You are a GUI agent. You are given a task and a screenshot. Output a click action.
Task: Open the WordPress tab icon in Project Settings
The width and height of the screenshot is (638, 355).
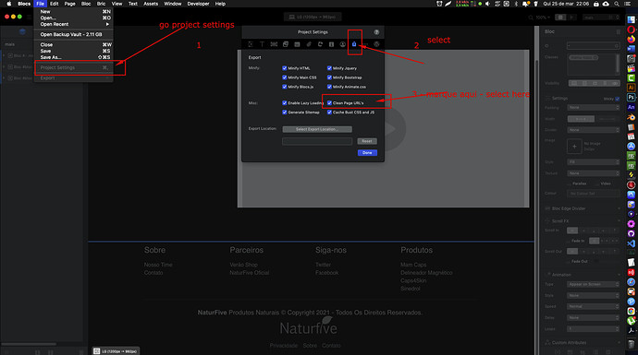point(376,44)
